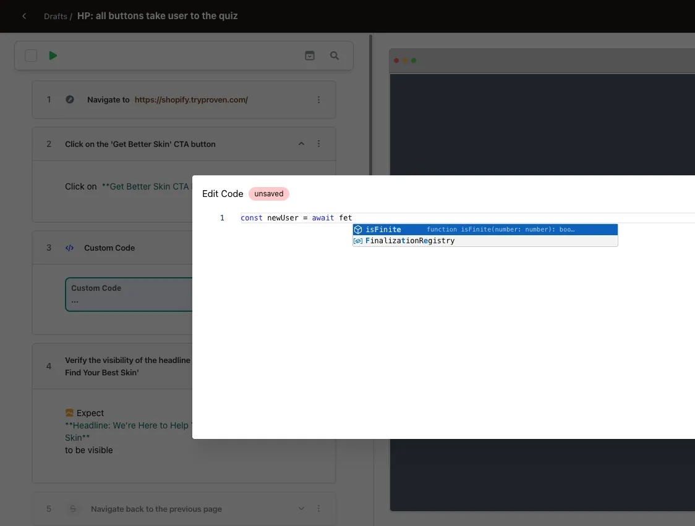
Task: Run the test with green play button
Action: coord(53,56)
